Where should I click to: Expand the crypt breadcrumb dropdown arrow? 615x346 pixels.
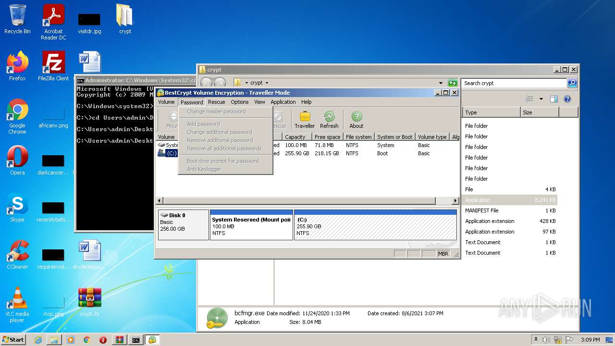[267, 83]
